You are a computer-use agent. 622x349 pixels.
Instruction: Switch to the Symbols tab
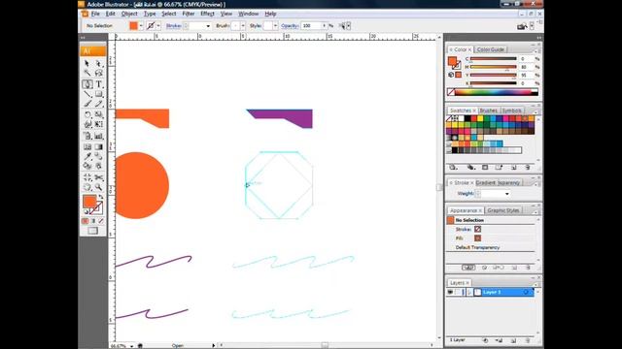(512, 111)
